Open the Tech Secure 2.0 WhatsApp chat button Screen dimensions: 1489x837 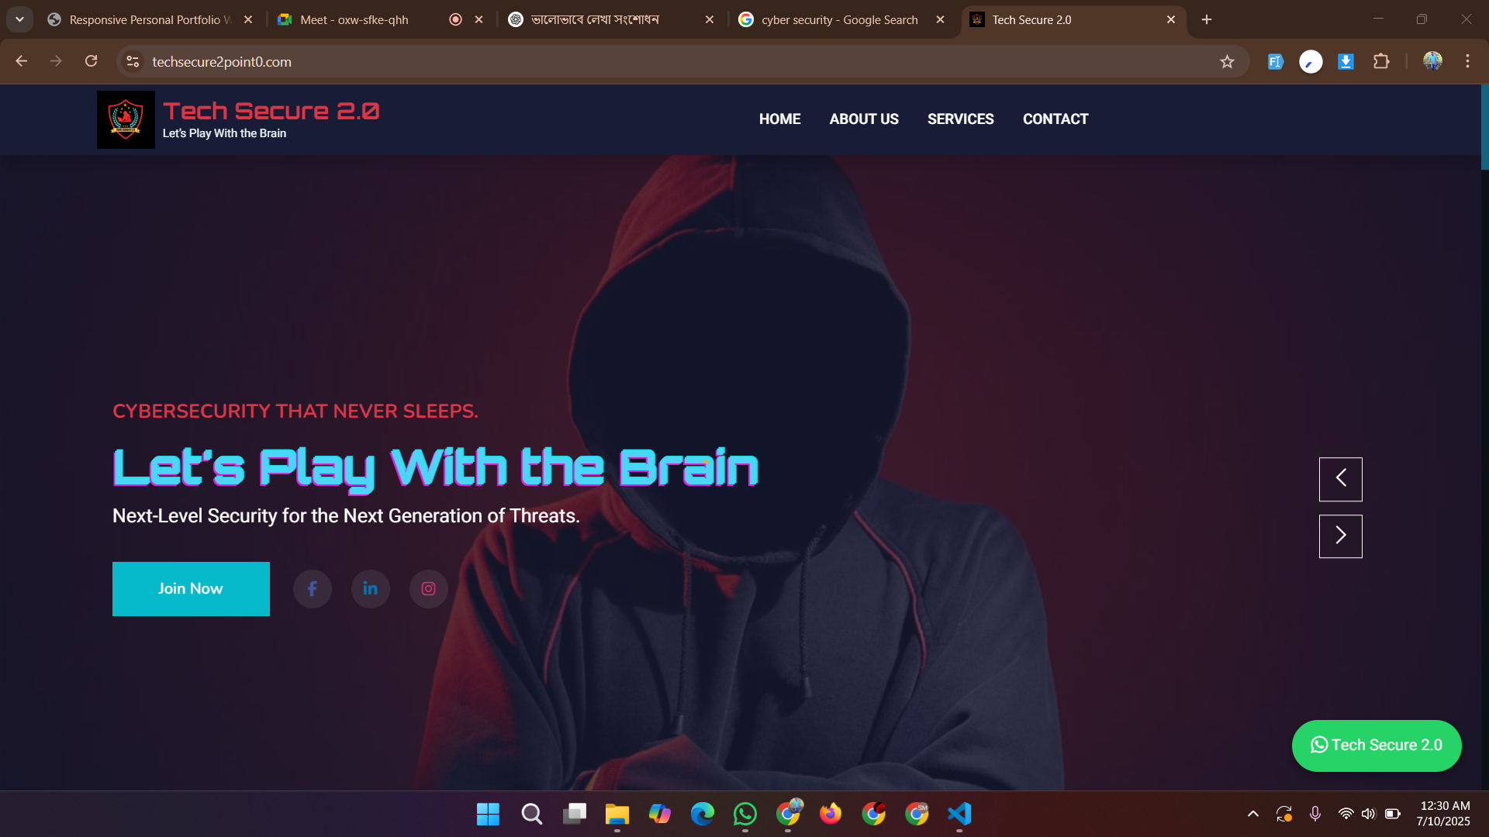1377,746
